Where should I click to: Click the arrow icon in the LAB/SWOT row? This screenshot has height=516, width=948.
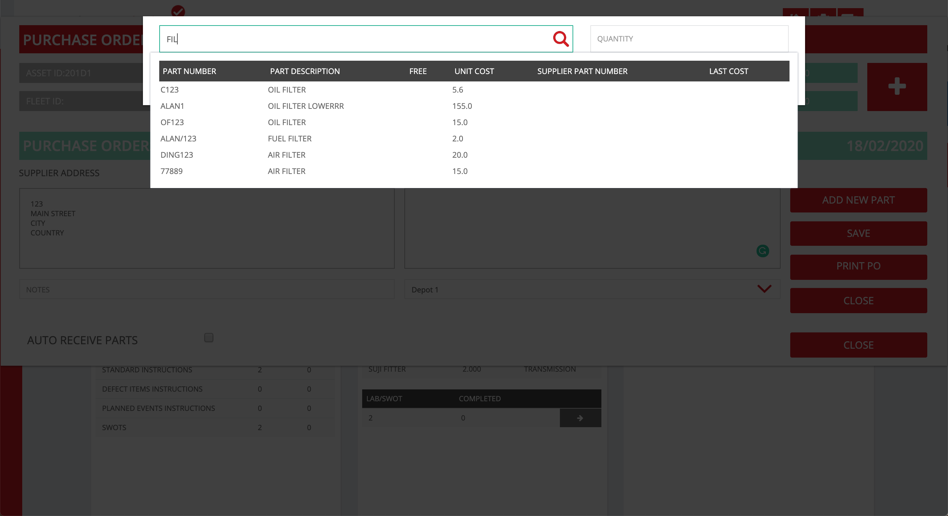tap(580, 418)
